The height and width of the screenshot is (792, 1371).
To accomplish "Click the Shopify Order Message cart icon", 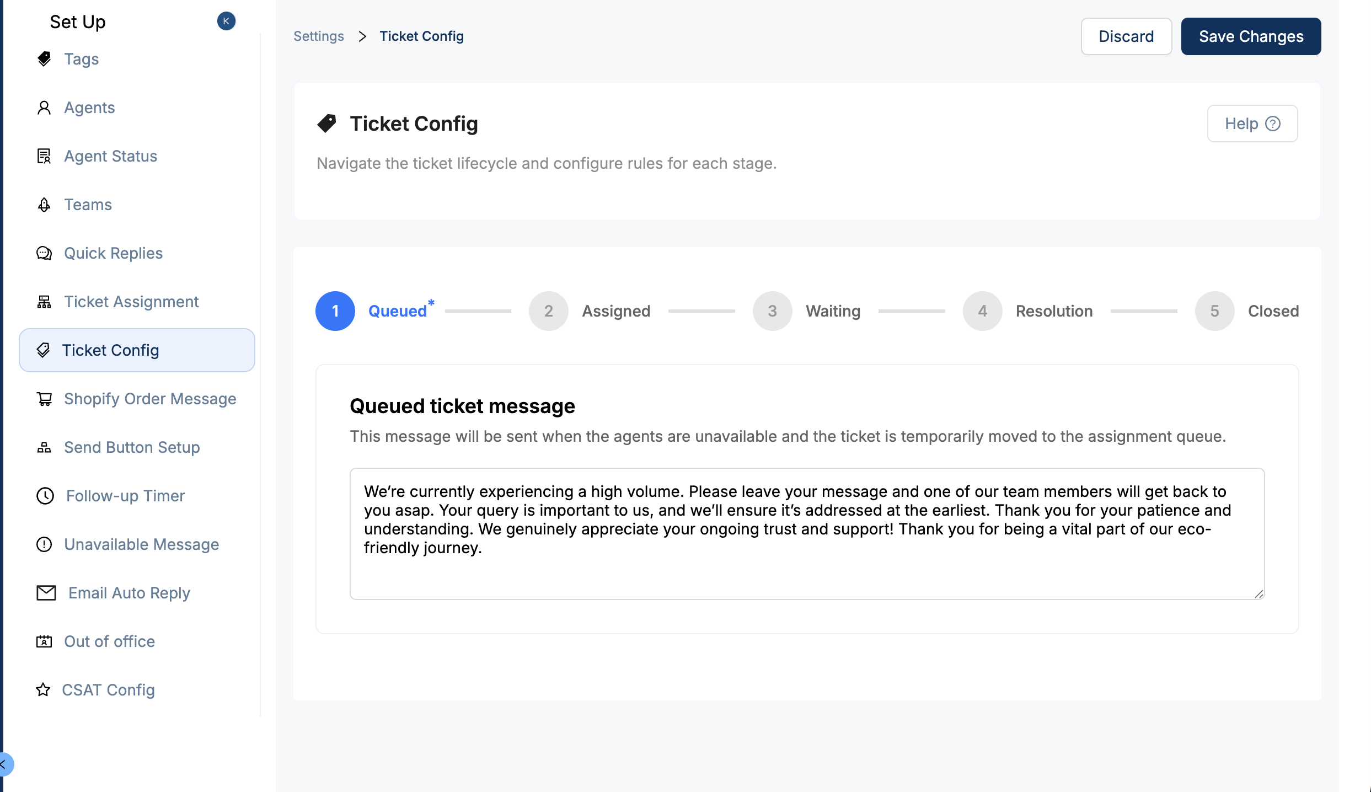I will click(44, 399).
